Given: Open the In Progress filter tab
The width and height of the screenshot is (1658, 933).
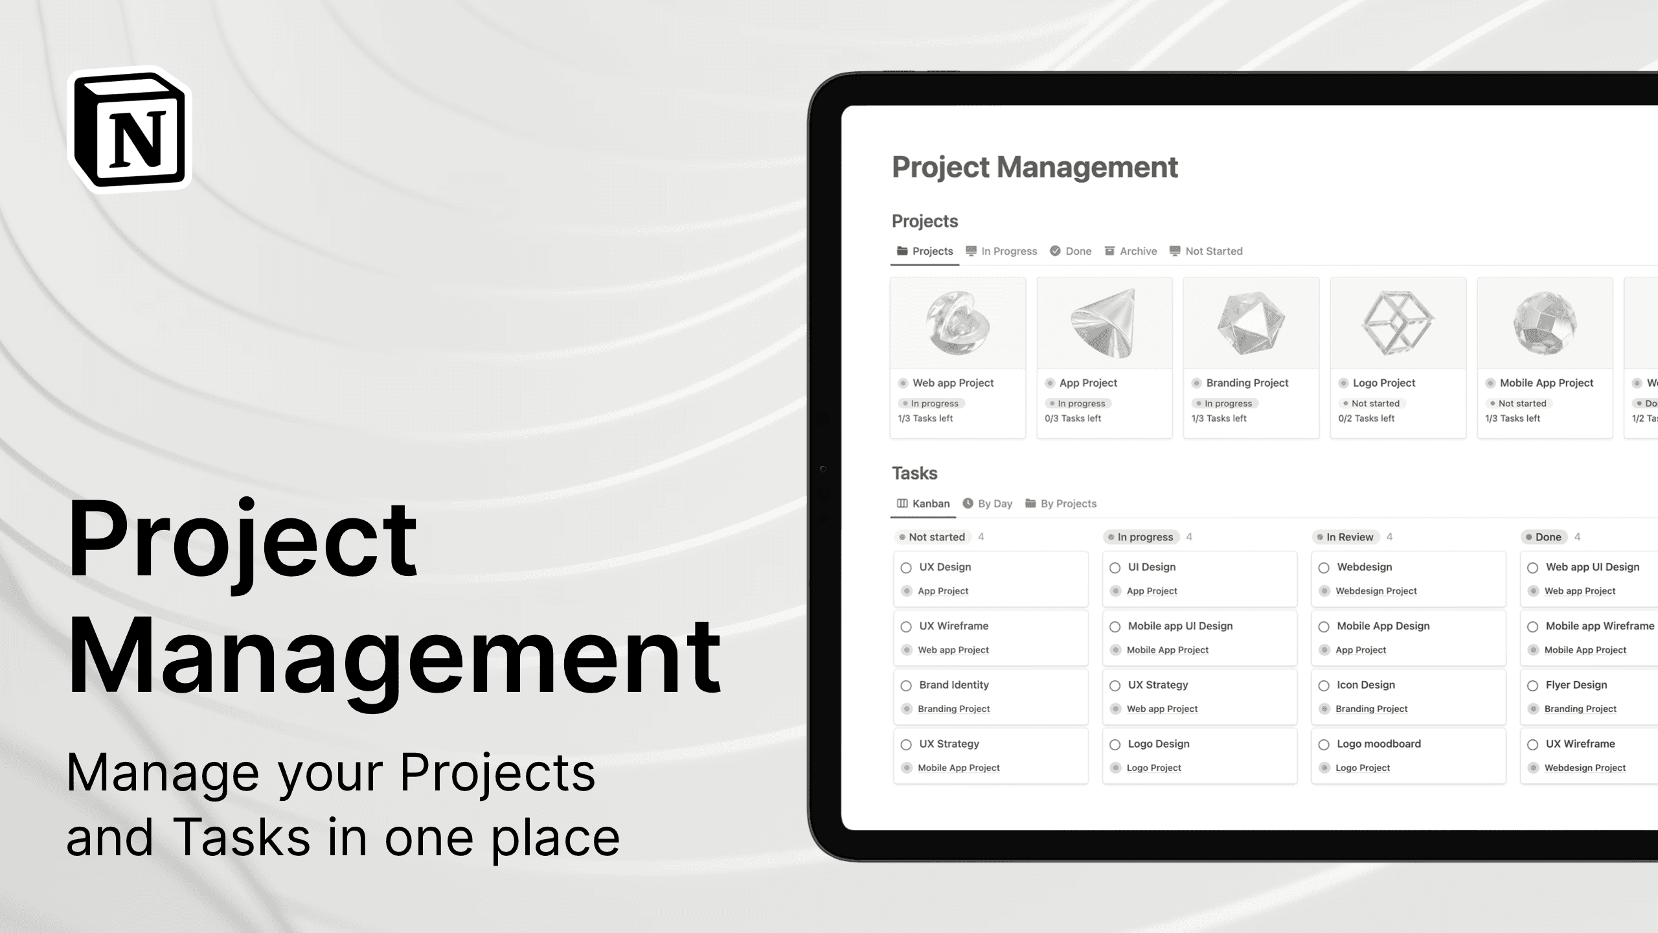Looking at the screenshot, I should (1002, 251).
